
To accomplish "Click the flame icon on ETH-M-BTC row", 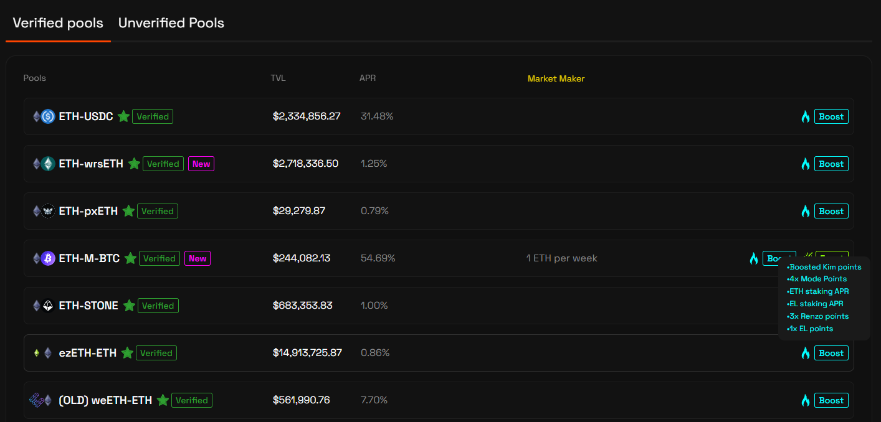I will click(753, 258).
